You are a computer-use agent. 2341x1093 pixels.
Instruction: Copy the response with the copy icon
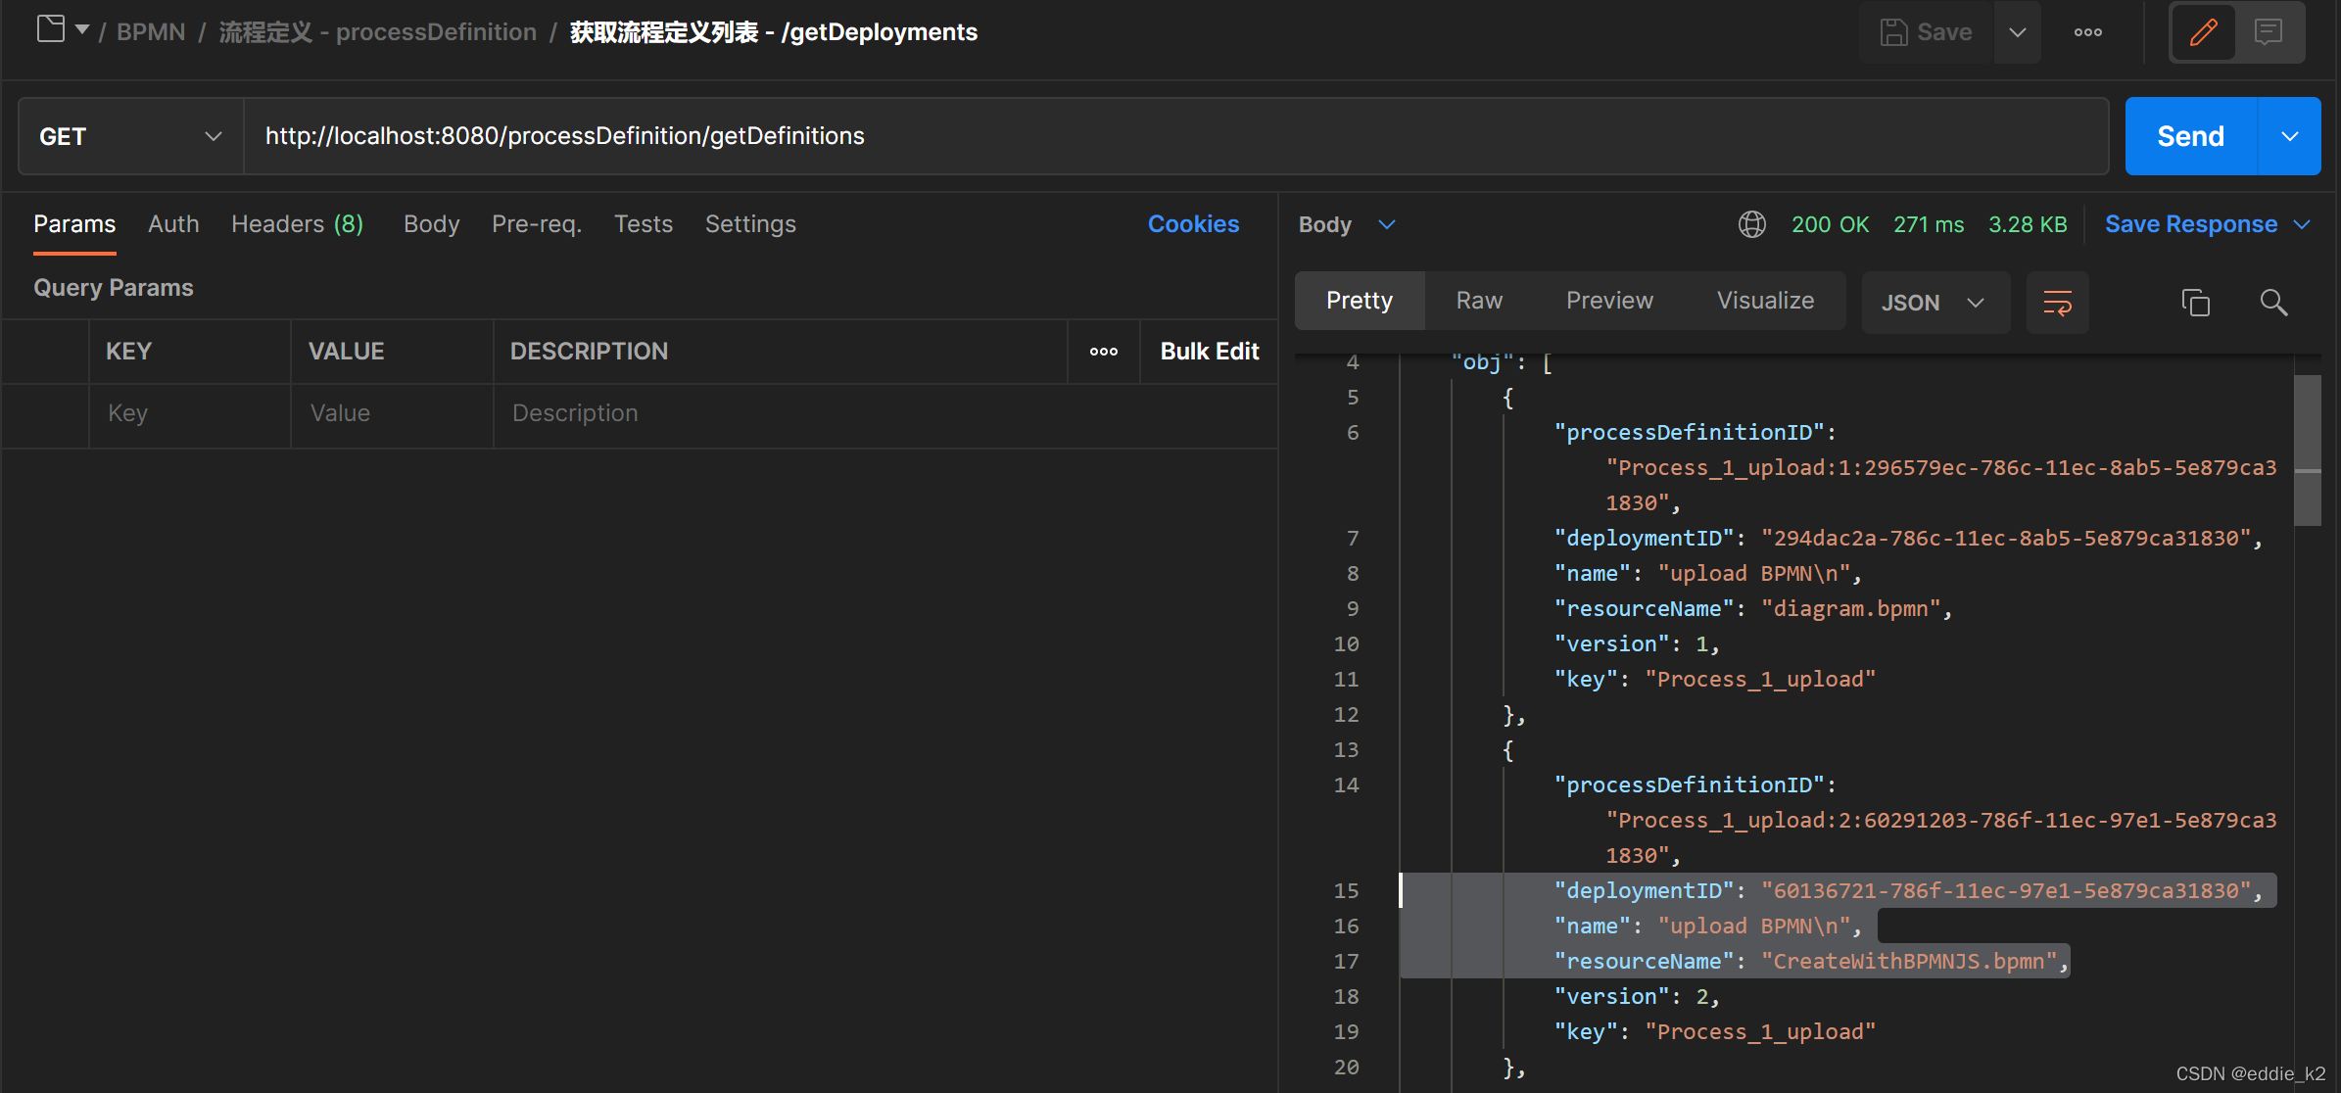(2195, 303)
